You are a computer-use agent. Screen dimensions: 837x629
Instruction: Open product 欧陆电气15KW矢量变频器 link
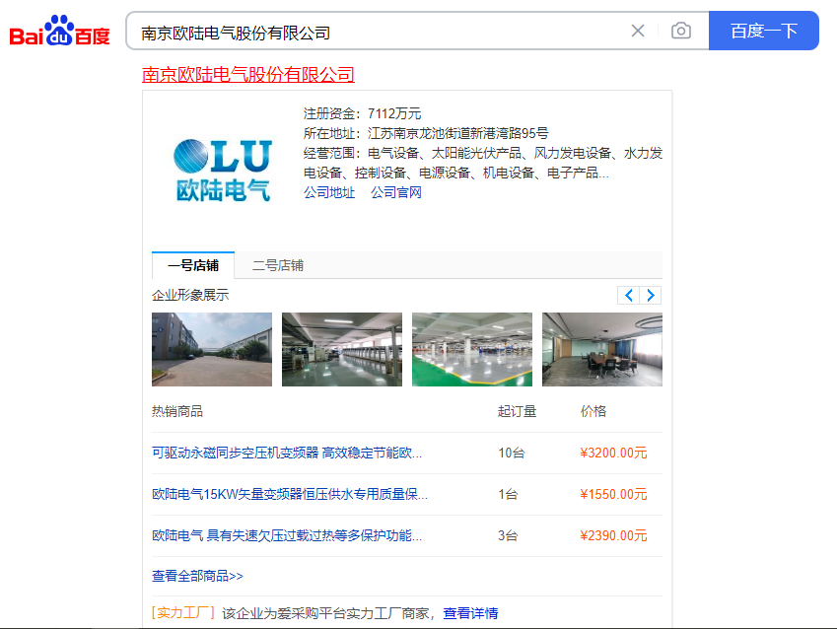click(x=290, y=495)
